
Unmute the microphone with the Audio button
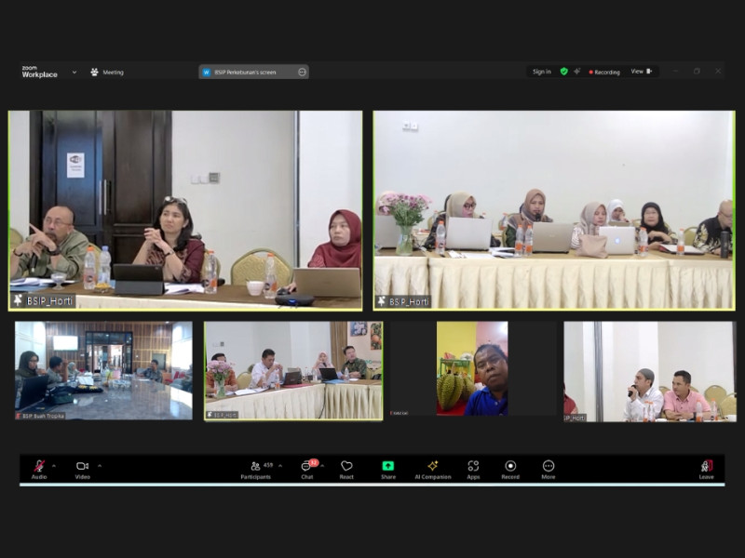tap(39, 468)
